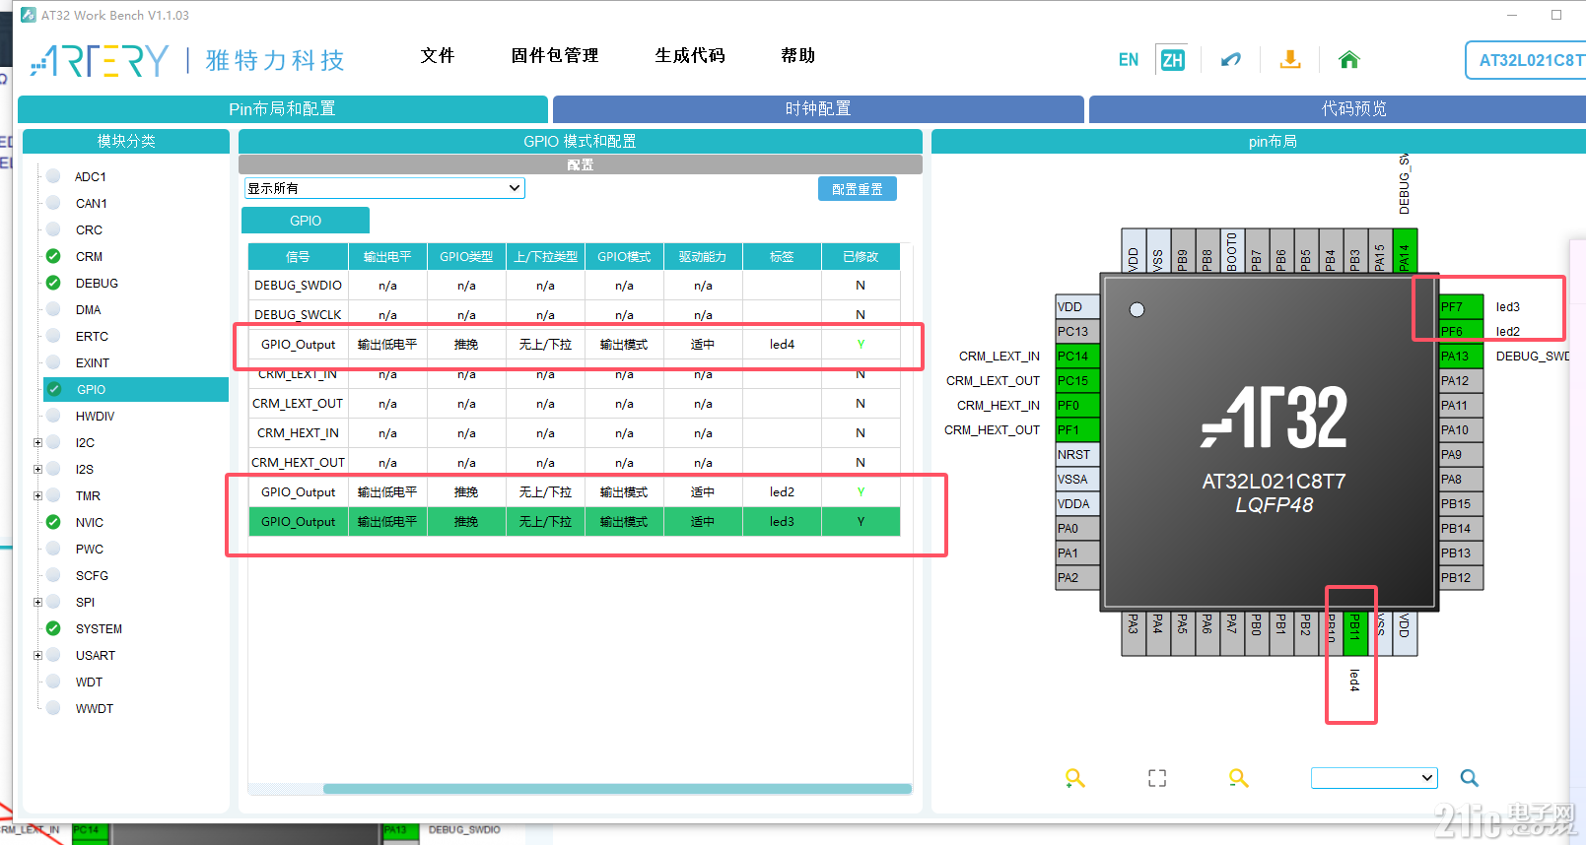This screenshot has height=845, width=1586.
Task: Click the PF7 pin on the chip
Action: point(1461,306)
